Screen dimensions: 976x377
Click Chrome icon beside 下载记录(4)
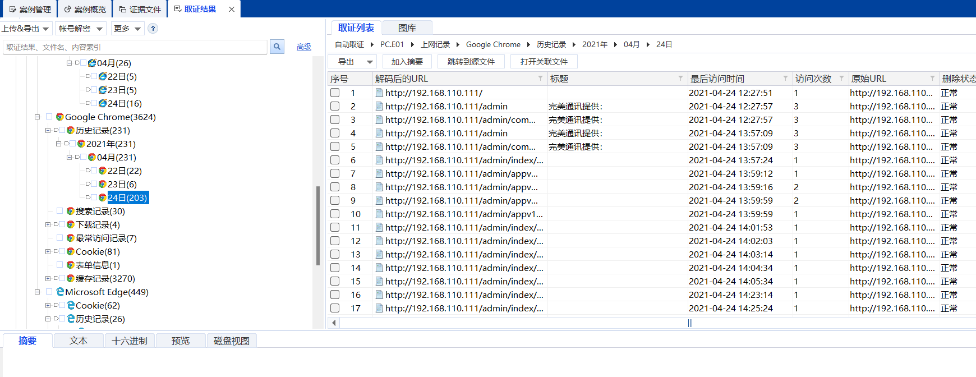click(x=71, y=224)
